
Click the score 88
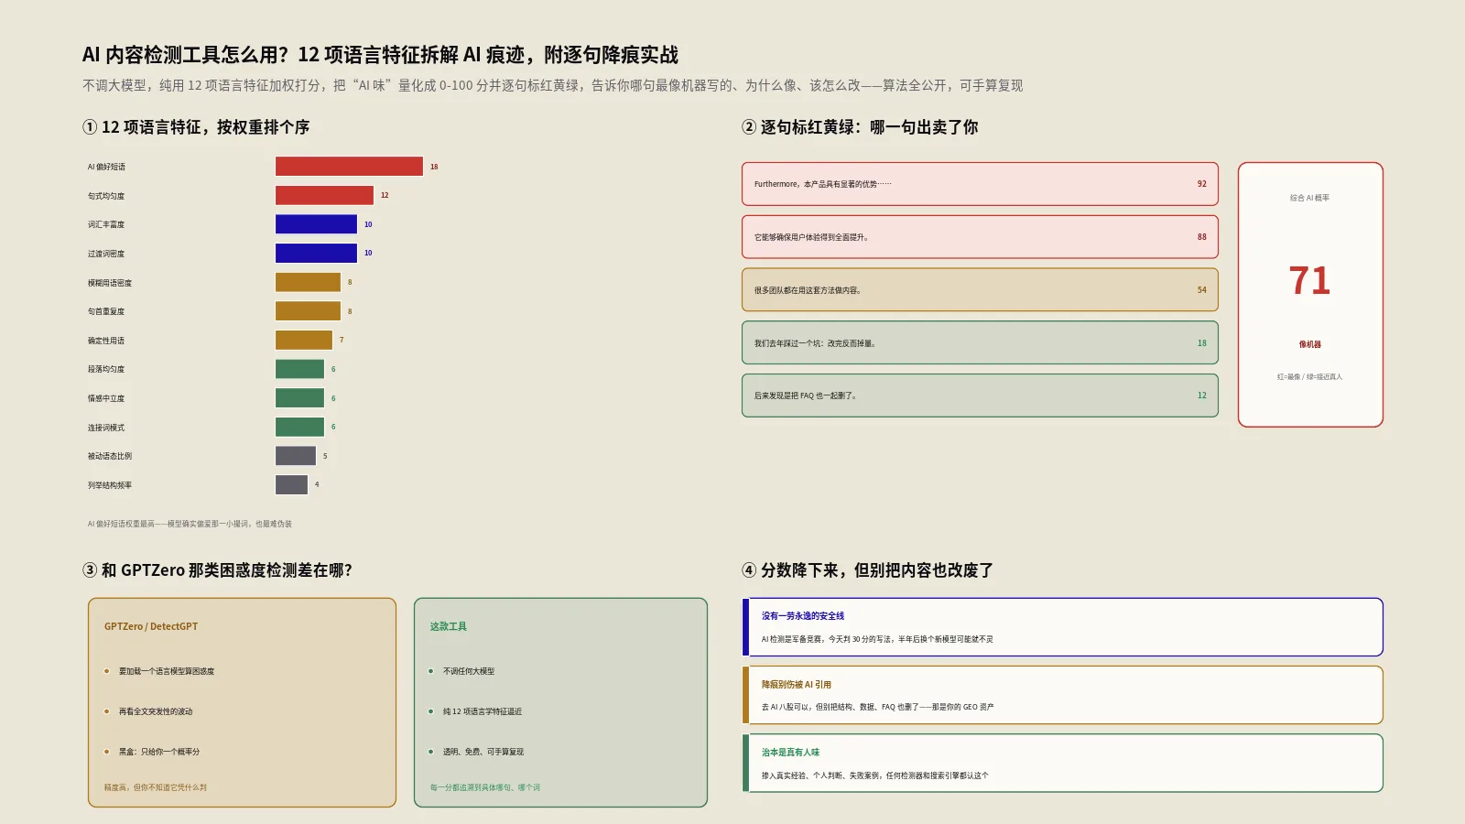[x=1202, y=237]
